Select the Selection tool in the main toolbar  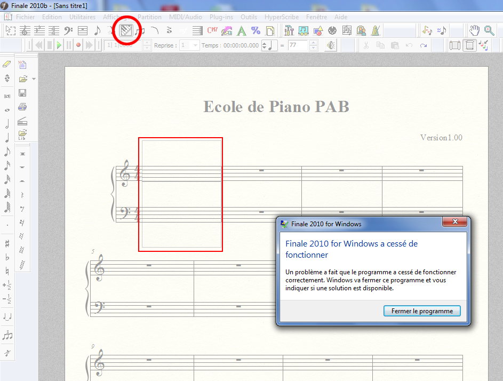11,31
